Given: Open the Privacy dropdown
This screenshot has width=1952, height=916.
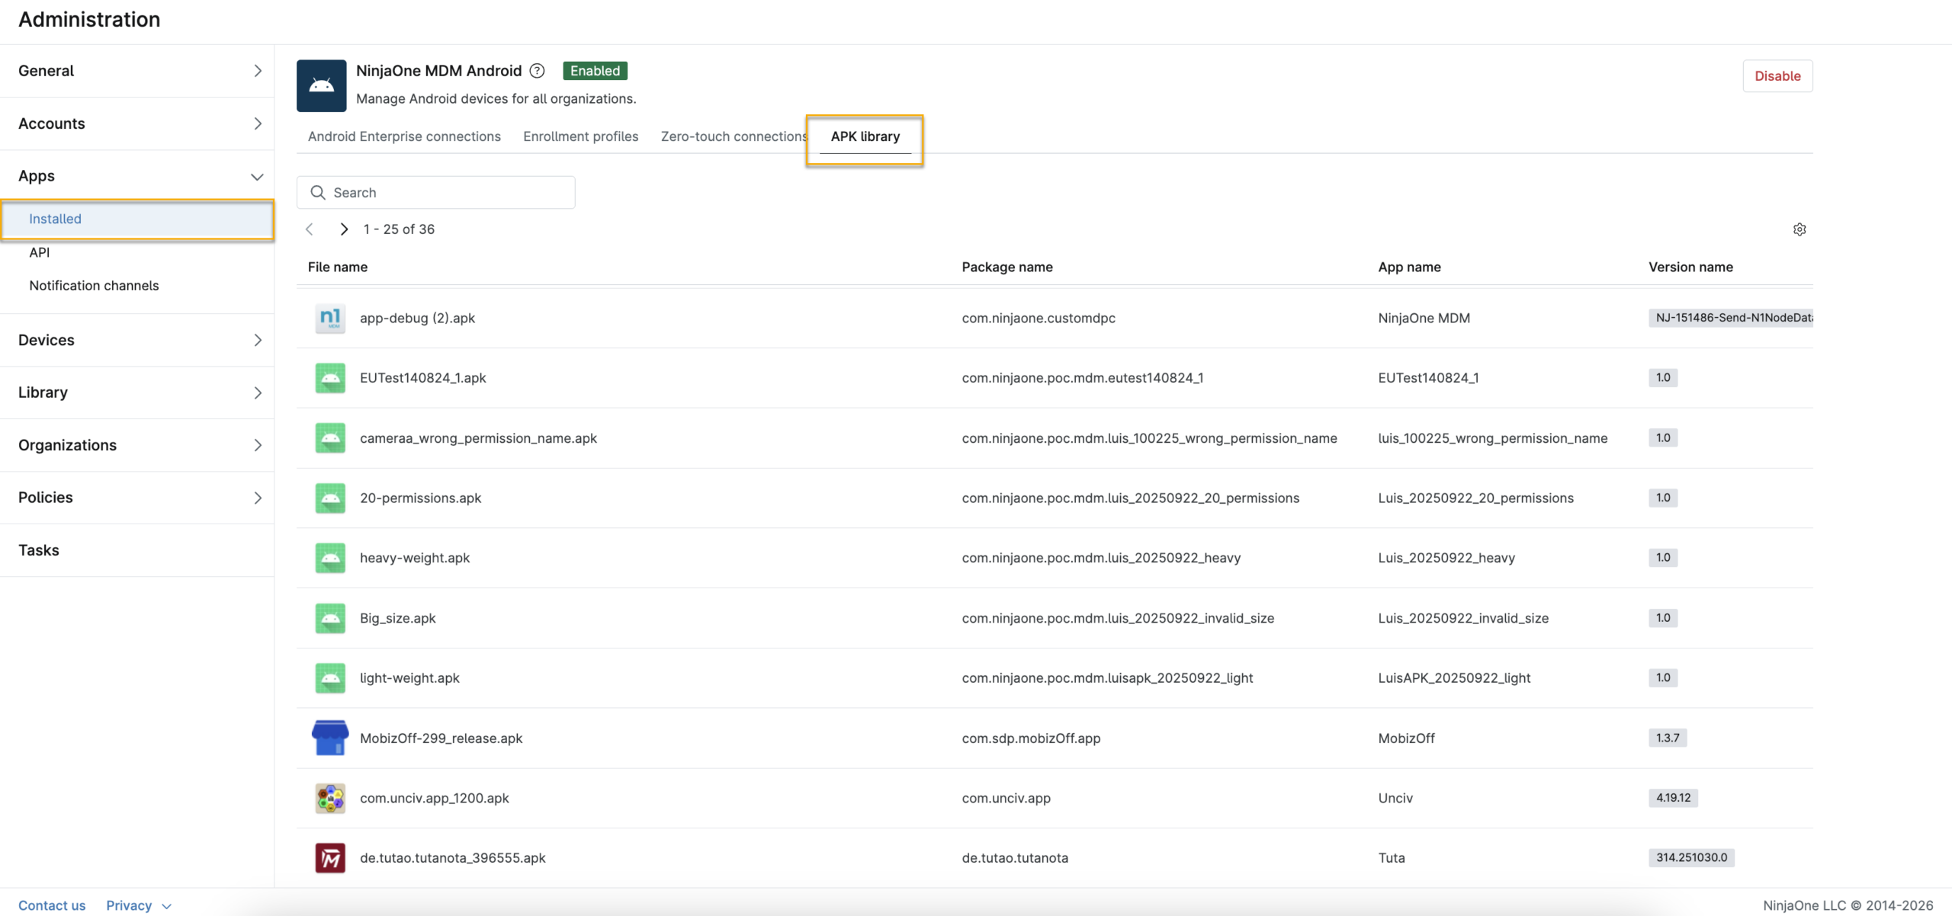Looking at the screenshot, I should click(x=138, y=905).
